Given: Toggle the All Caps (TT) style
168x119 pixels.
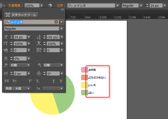Looking at the screenshot, I should (7, 81).
